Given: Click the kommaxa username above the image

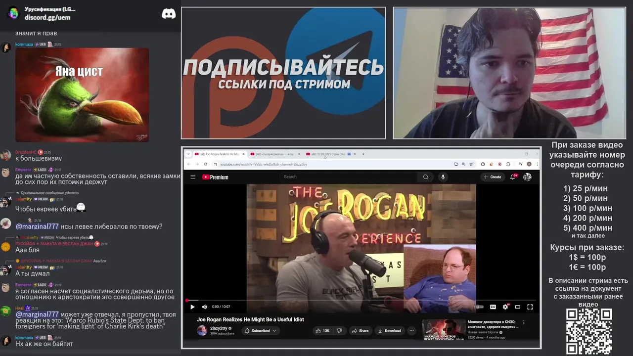Looking at the screenshot, I should click(x=24, y=44).
